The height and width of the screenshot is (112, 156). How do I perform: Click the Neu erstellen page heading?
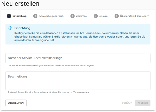(x=20, y=4)
